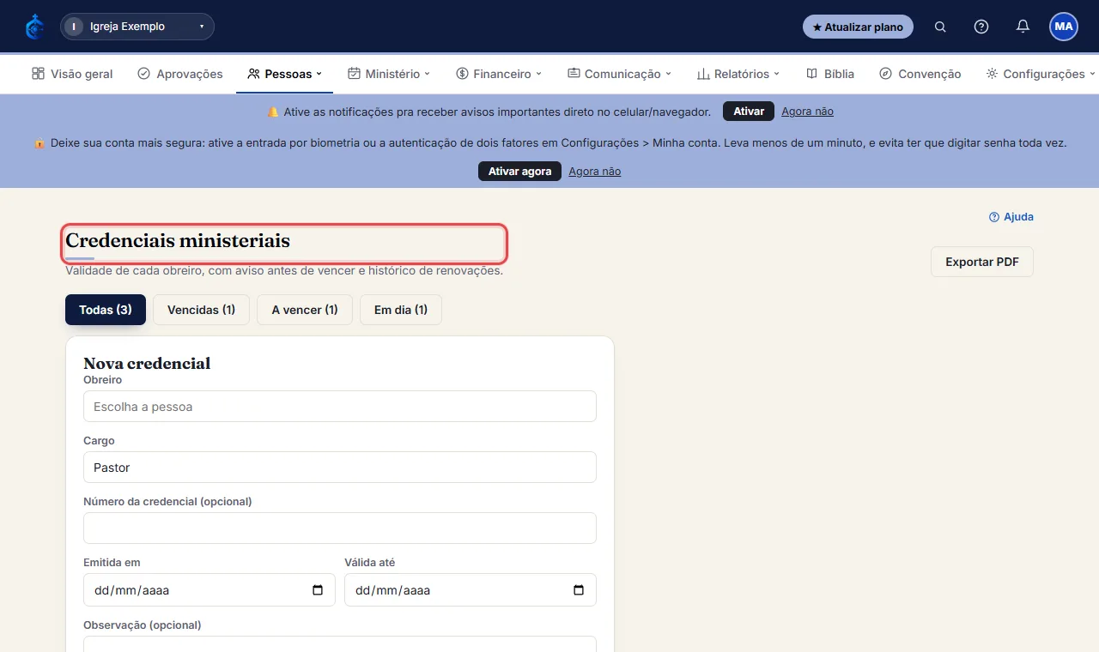1099x652 pixels.
Task: Focus the Válida até date field
Action: tap(471, 590)
